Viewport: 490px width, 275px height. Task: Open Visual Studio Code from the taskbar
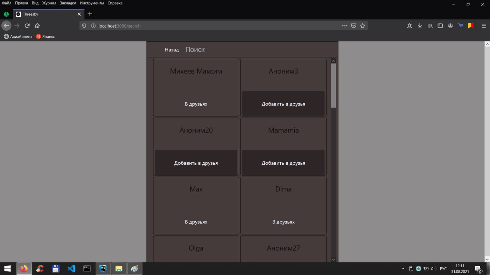[x=71, y=269]
